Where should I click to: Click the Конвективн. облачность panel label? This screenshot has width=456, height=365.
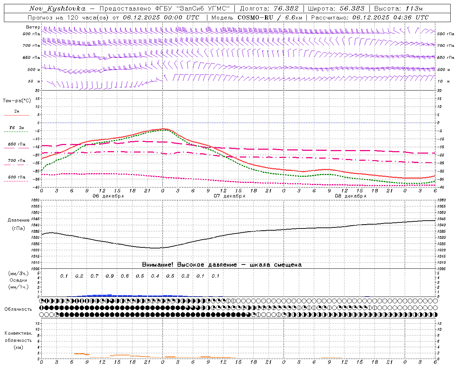tap(18, 340)
